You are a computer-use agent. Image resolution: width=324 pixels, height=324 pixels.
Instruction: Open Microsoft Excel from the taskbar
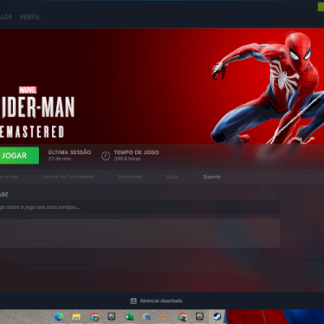130,317
